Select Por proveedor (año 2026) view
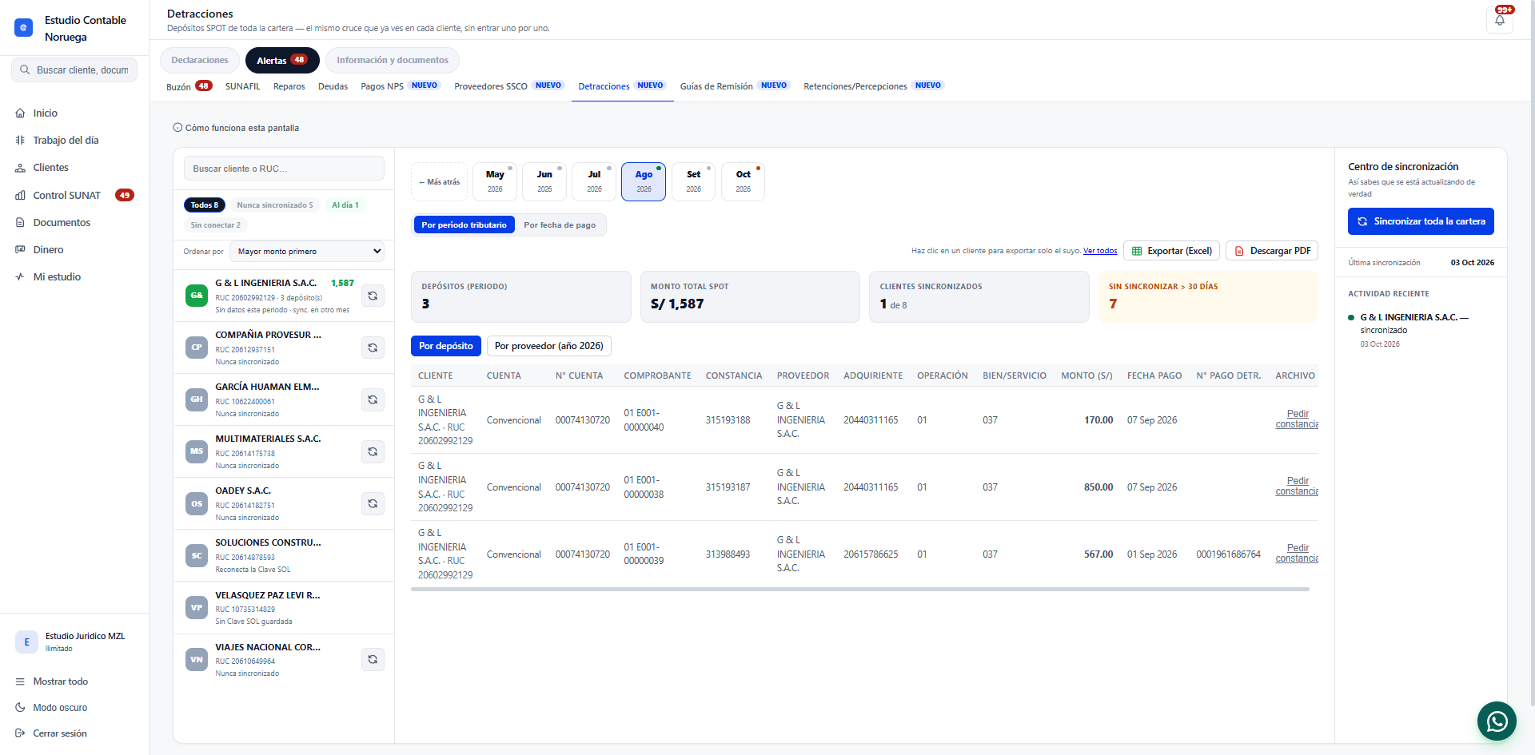Screen dimensions: 1535x755 pyautogui.click(x=548, y=346)
